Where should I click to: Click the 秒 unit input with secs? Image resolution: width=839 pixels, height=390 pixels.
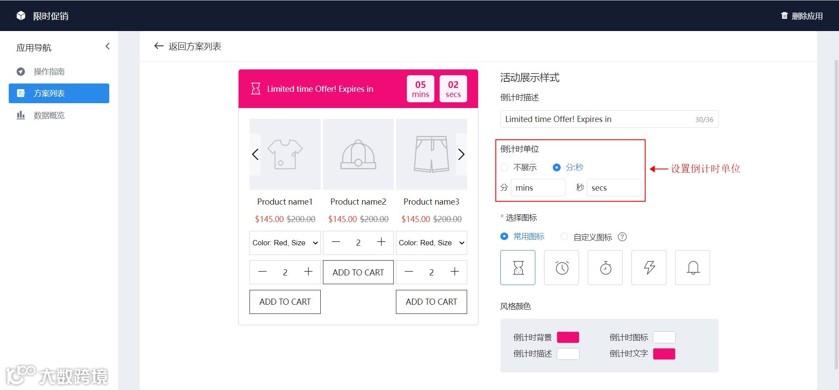[614, 188]
